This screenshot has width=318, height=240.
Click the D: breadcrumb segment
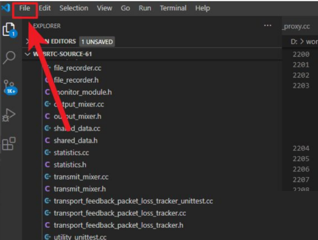click(x=294, y=41)
